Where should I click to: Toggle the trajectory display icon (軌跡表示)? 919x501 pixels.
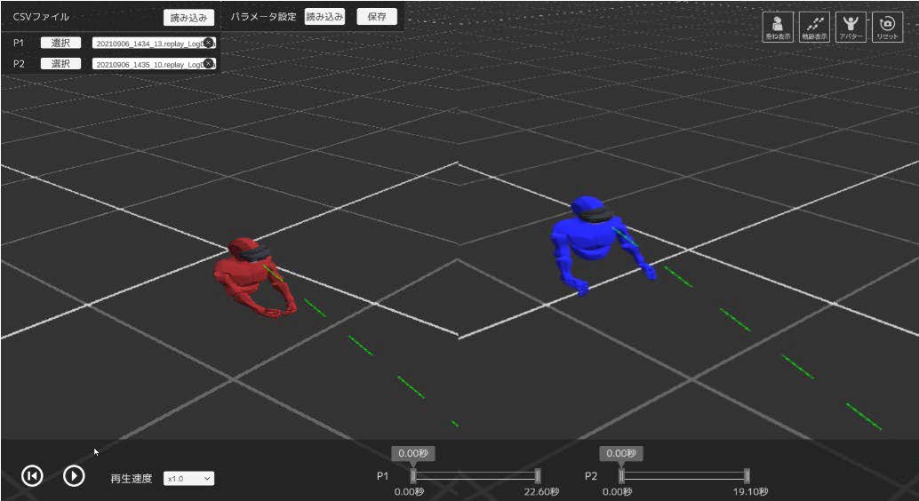(814, 27)
